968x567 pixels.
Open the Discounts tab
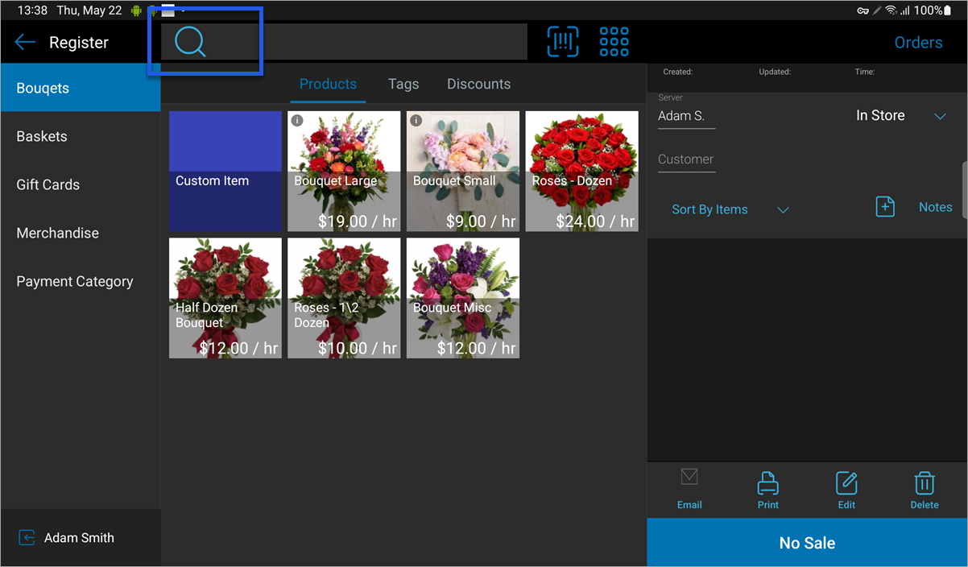pos(478,84)
